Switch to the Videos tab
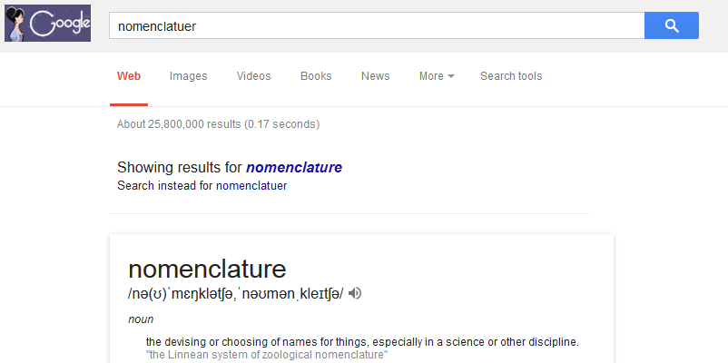 [253, 76]
